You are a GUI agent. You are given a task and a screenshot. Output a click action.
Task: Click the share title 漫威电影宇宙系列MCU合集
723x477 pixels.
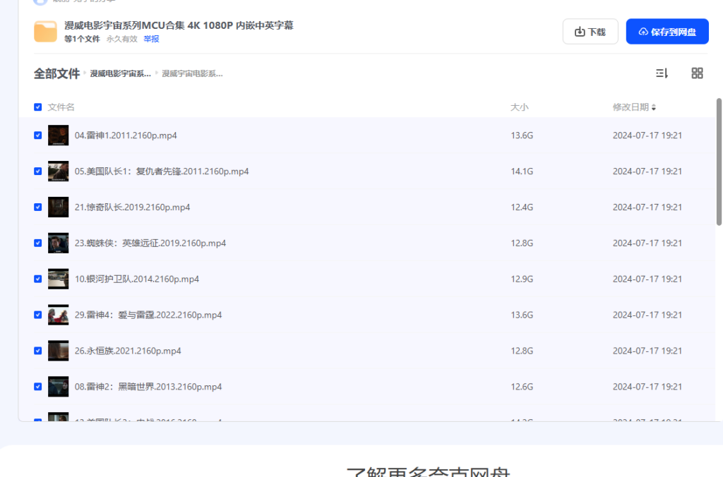[x=179, y=25]
